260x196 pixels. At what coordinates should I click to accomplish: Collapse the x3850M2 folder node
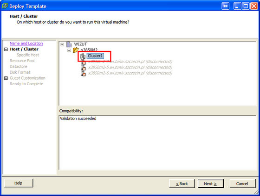(69, 50)
